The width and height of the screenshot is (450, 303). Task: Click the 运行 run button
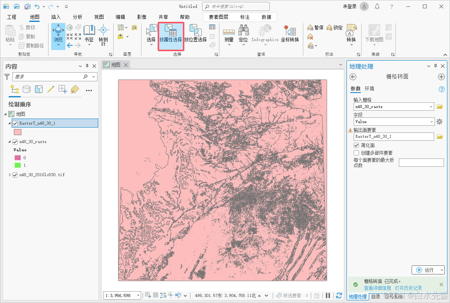[428, 270]
